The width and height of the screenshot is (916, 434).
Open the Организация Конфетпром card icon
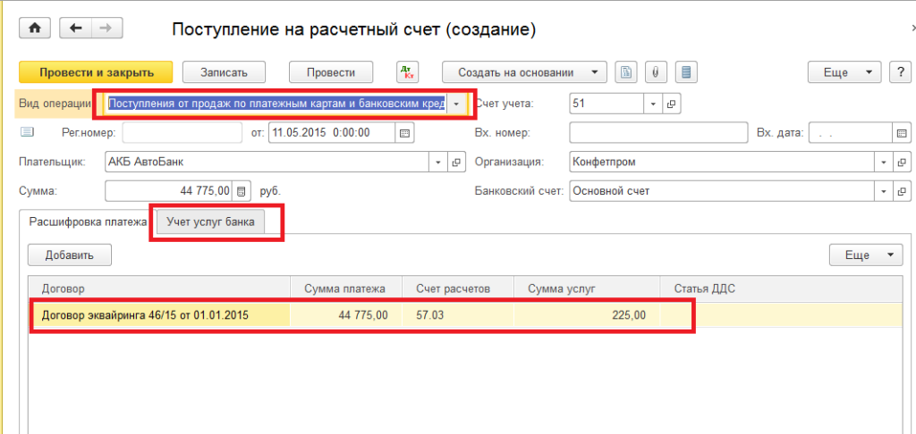point(902,163)
